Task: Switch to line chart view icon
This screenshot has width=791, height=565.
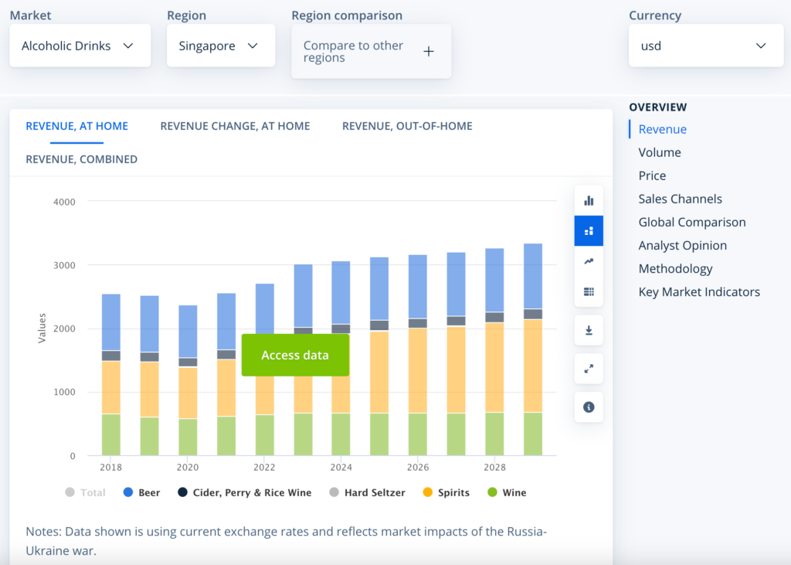Action: (589, 261)
